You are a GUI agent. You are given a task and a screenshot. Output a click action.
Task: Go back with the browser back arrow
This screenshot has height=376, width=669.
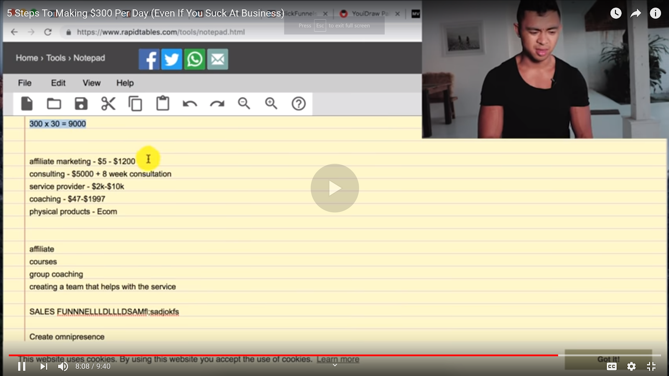tap(14, 32)
